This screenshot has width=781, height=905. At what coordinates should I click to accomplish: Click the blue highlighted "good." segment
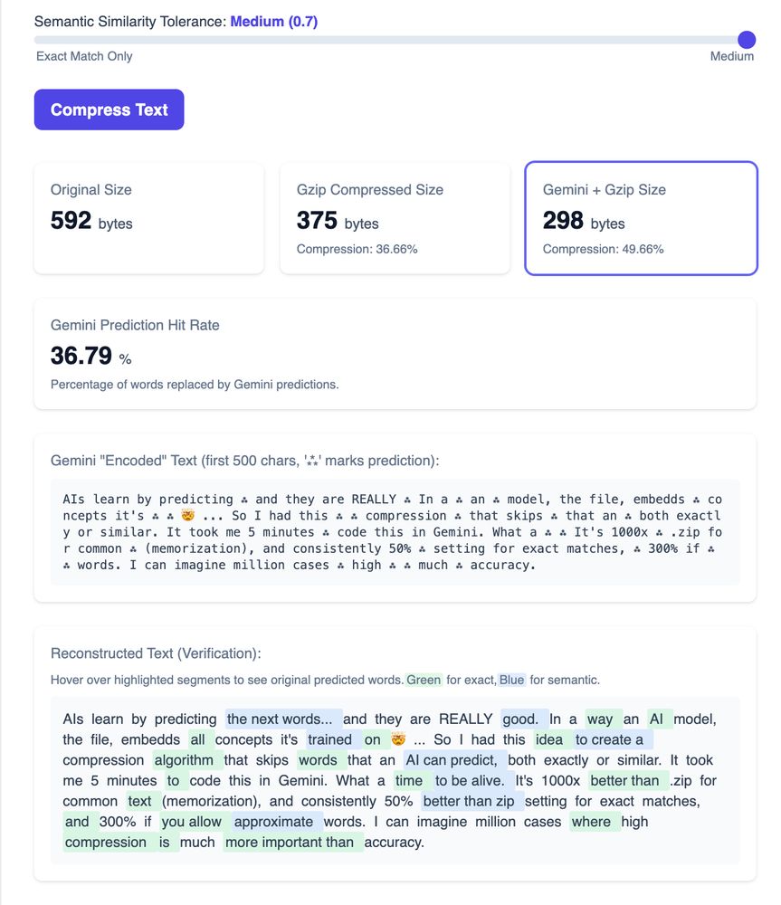(x=520, y=719)
